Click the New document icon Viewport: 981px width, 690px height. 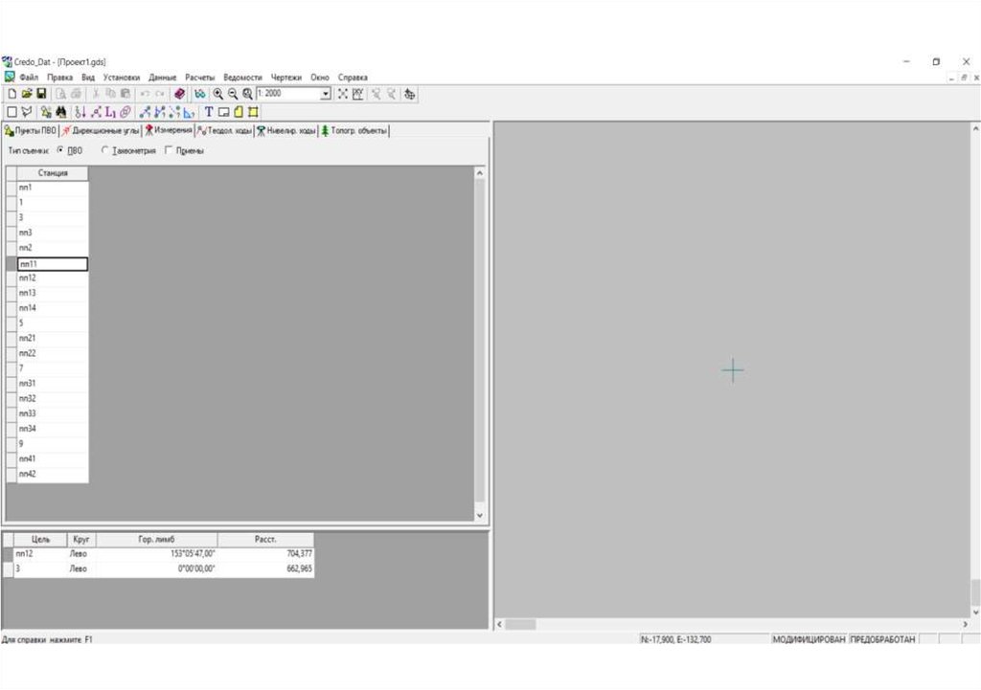11,94
